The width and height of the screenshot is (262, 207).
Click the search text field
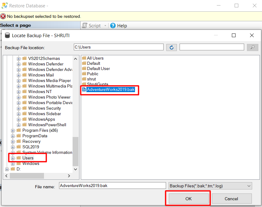coord(212,47)
